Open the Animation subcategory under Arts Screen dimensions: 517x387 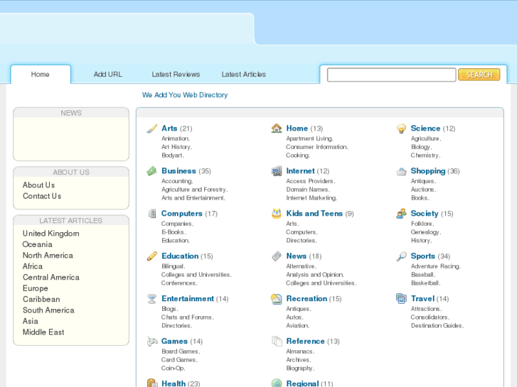click(x=175, y=138)
